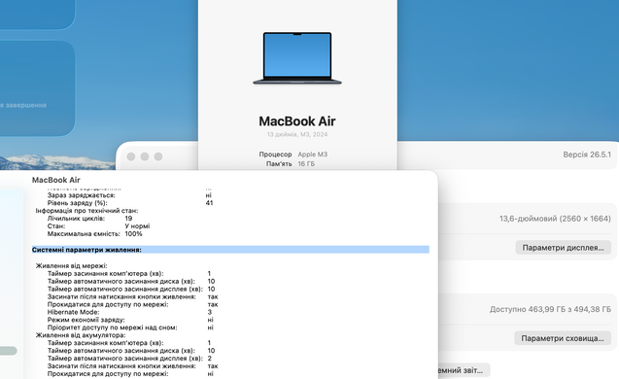Open the system report button (…емний звіт…)
619x379 pixels.
[x=464, y=370]
